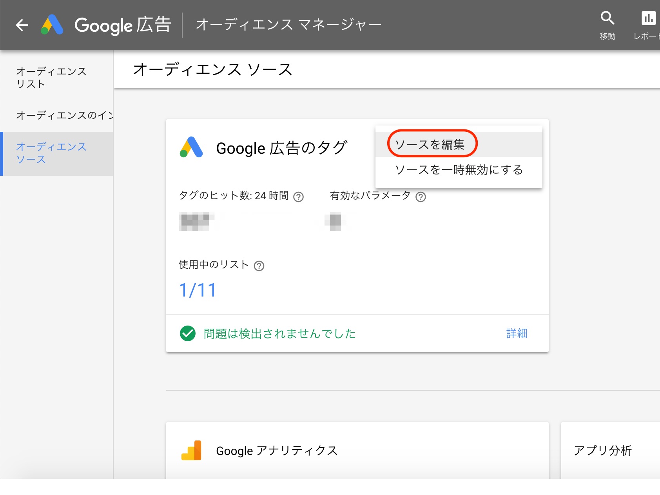
Task: Select ソースを編集 from the menu
Action: [x=459, y=144]
